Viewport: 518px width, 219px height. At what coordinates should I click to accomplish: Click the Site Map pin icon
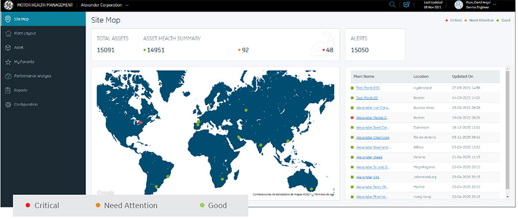8,19
